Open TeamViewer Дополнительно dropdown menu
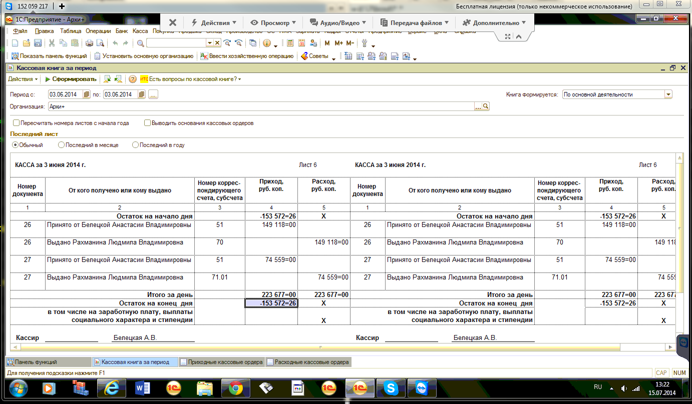 point(494,22)
